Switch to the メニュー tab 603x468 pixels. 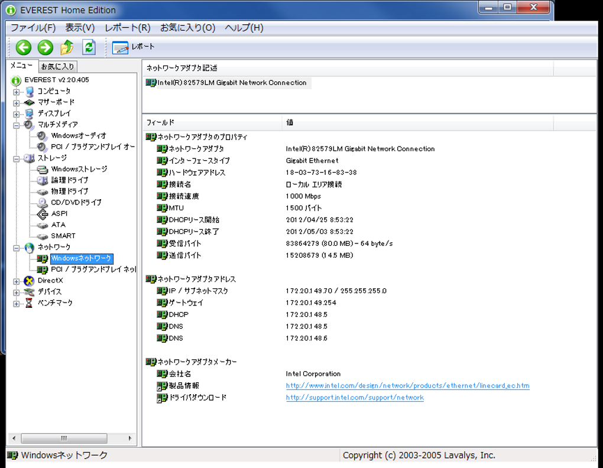click(x=22, y=66)
